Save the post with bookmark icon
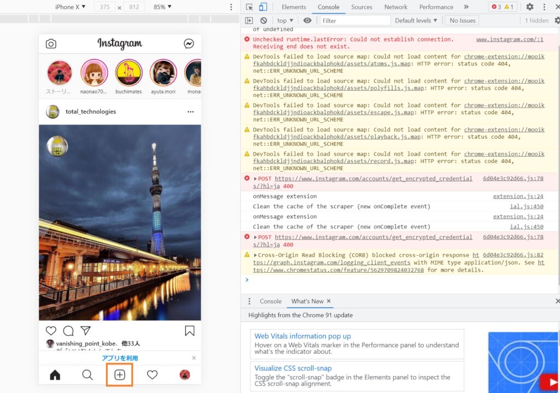The height and width of the screenshot is (393, 560). [190, 331]
